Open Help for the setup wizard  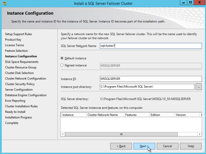[191, 146]
